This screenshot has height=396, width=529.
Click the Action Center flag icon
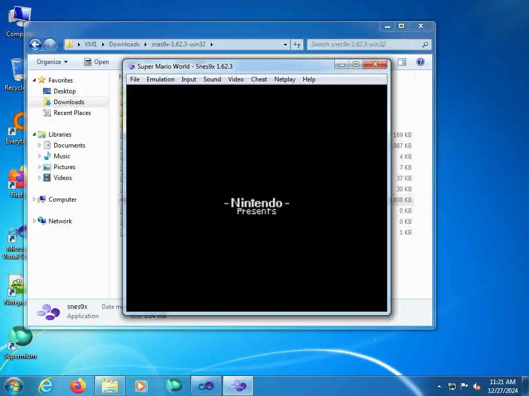pos(464,386)
